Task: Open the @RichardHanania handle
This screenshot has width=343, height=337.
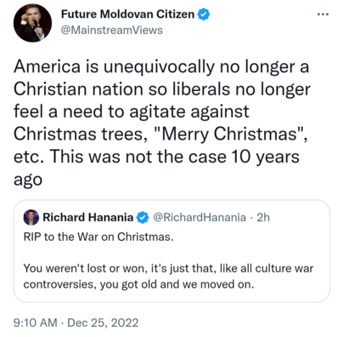Action: (x=200, y=218)
